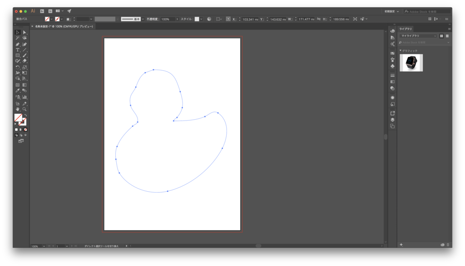The height and width of the screenshot is (266, 465).
Task: Change the screen mode button
Action: coord(21,141)
